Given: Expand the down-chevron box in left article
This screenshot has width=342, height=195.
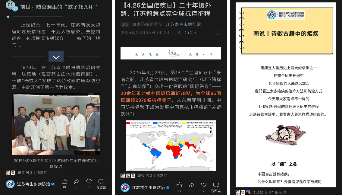Looking at the screenshot, I should point(56,57).
